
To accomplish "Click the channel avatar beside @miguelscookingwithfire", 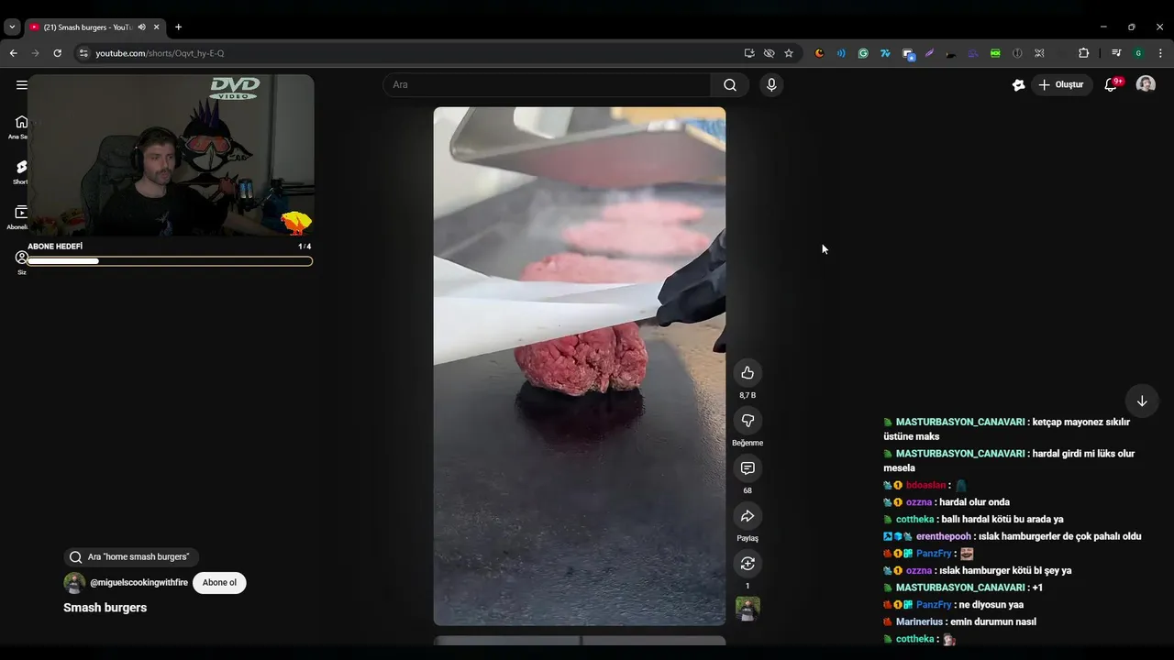I will click(74, 583).
